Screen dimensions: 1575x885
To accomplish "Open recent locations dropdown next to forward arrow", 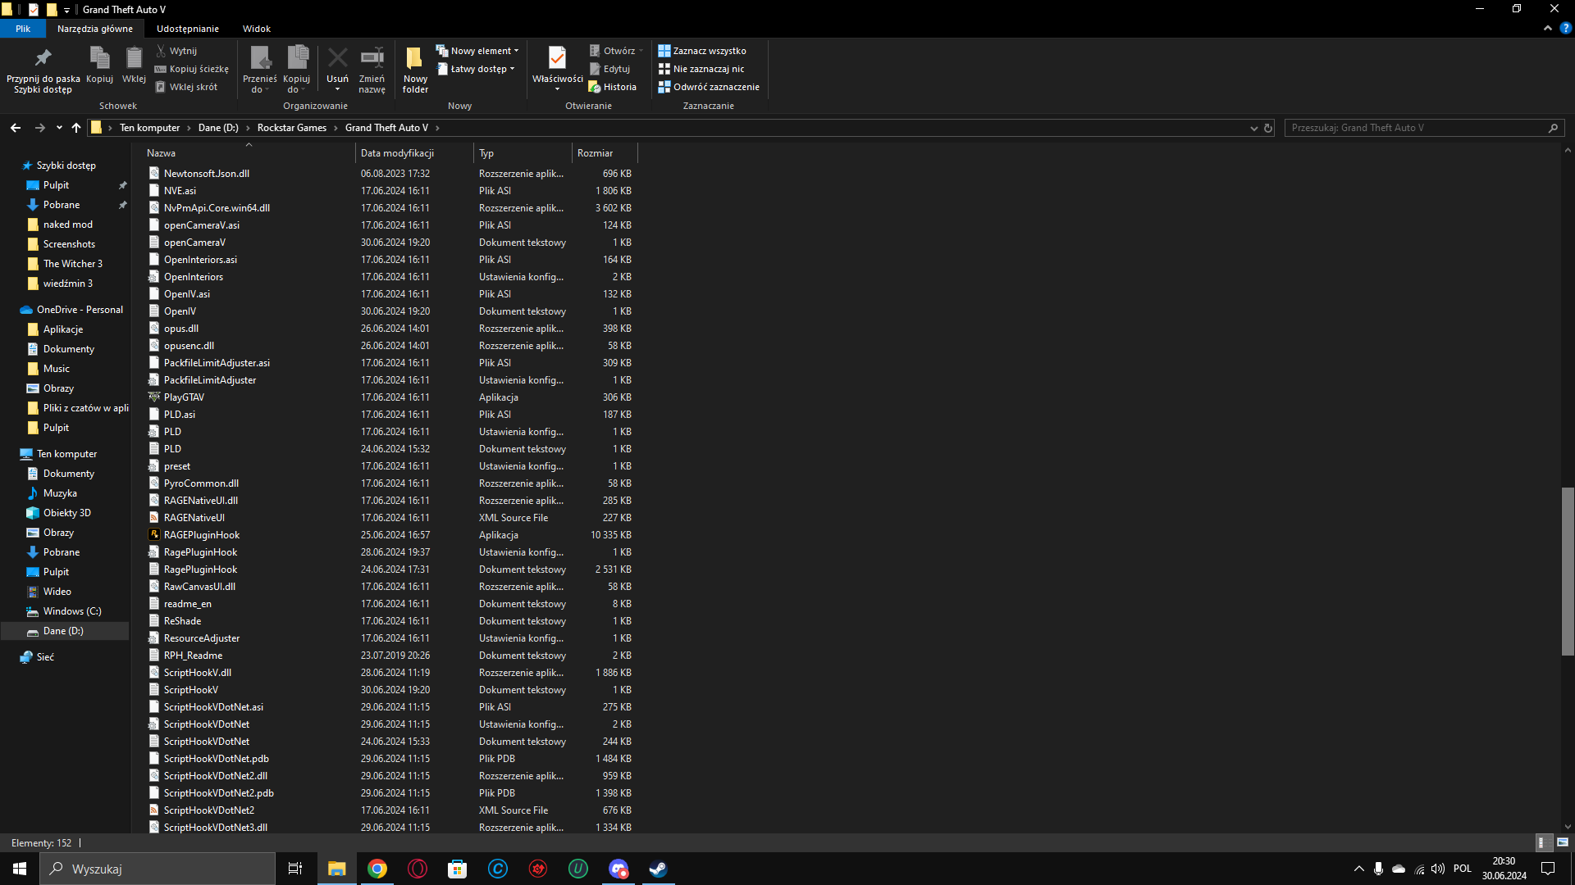I will tap(59, 128).
